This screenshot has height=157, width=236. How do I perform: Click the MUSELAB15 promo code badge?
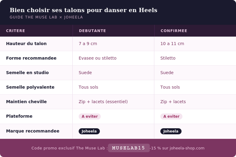(x=129, y=148)
